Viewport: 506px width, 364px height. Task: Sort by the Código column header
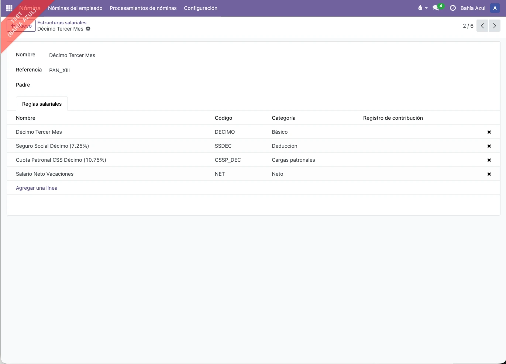pyautogui.click(x=224, y=118)
